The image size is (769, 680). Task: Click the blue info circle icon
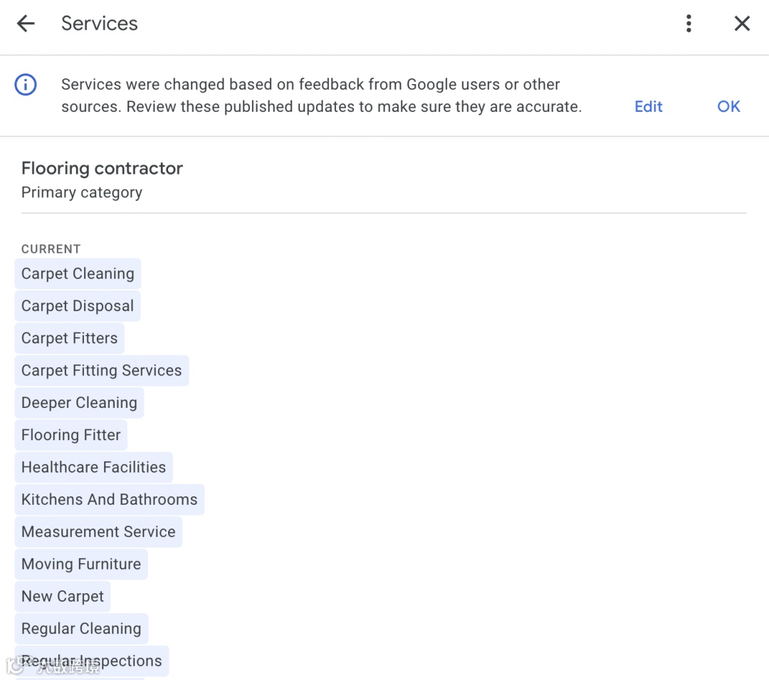[x=26, y=85]
